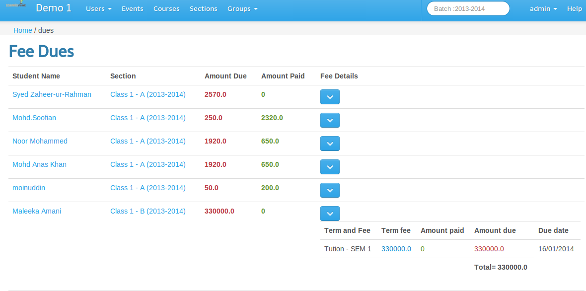
Task: Open Class 1 - A section for Noor Mohammed
Action: pyautogui.click(x=148, y=141)
